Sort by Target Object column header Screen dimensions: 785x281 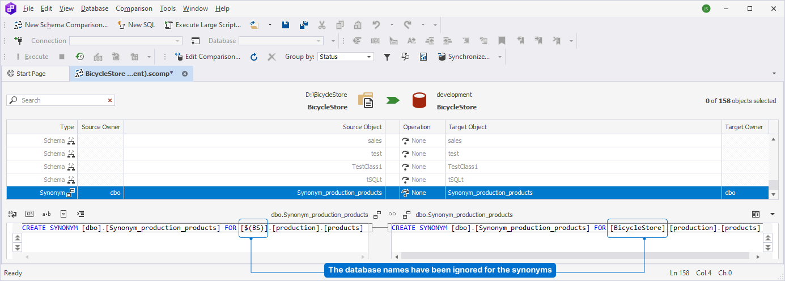(583, 127)
